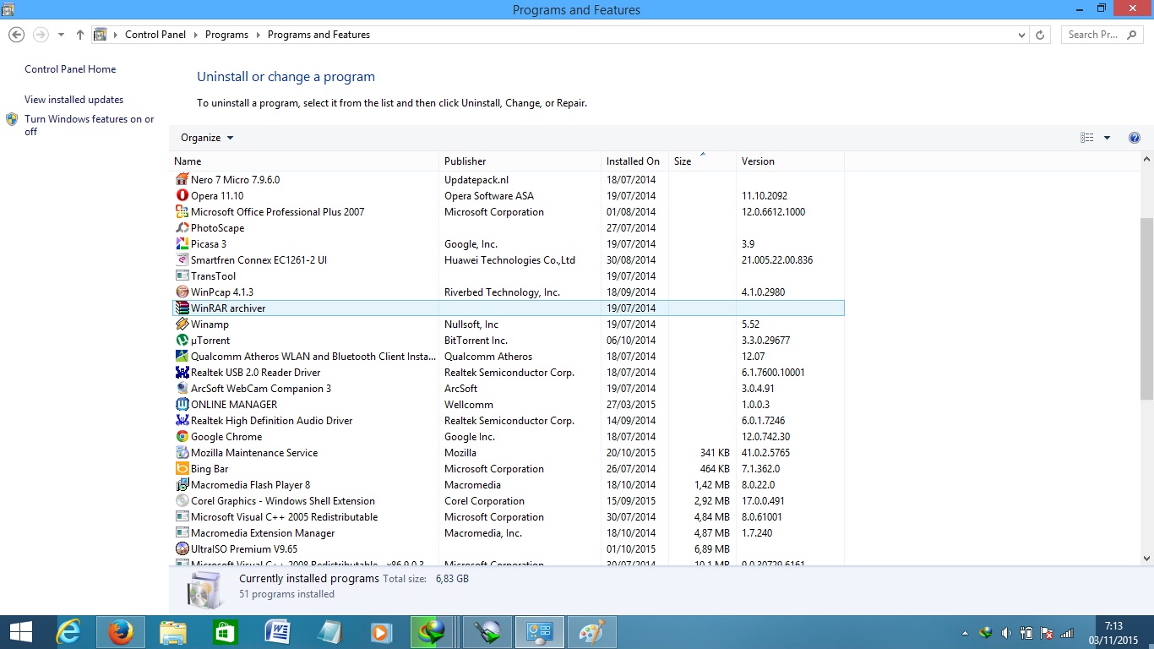Open the Help question mark icon
Viewport: 1154px width, 649px height.
click(x=1135, y=138)
